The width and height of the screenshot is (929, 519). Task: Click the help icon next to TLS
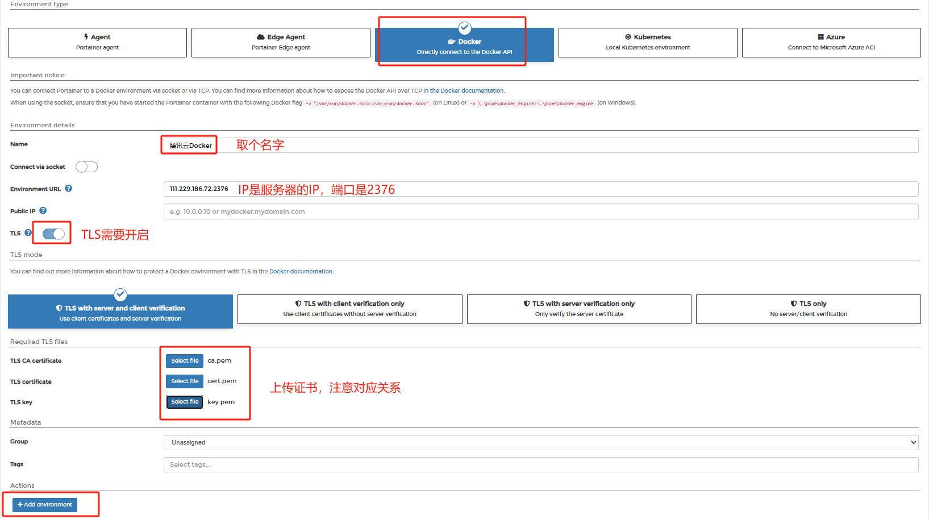click(x=28, y=233)
